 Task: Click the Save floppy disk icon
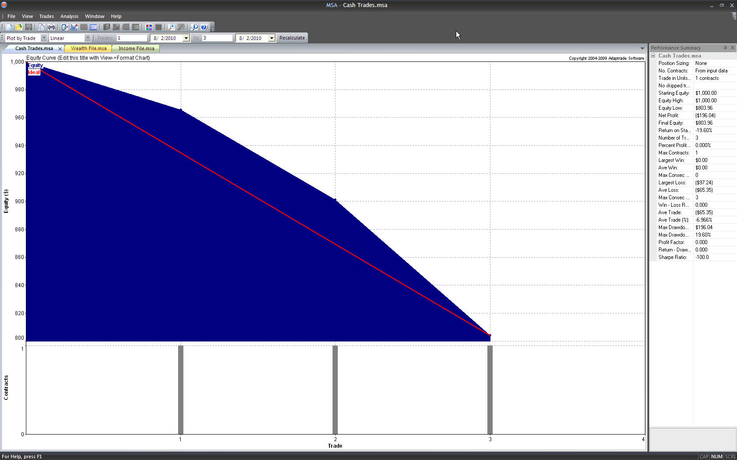(x=29, y=27)
